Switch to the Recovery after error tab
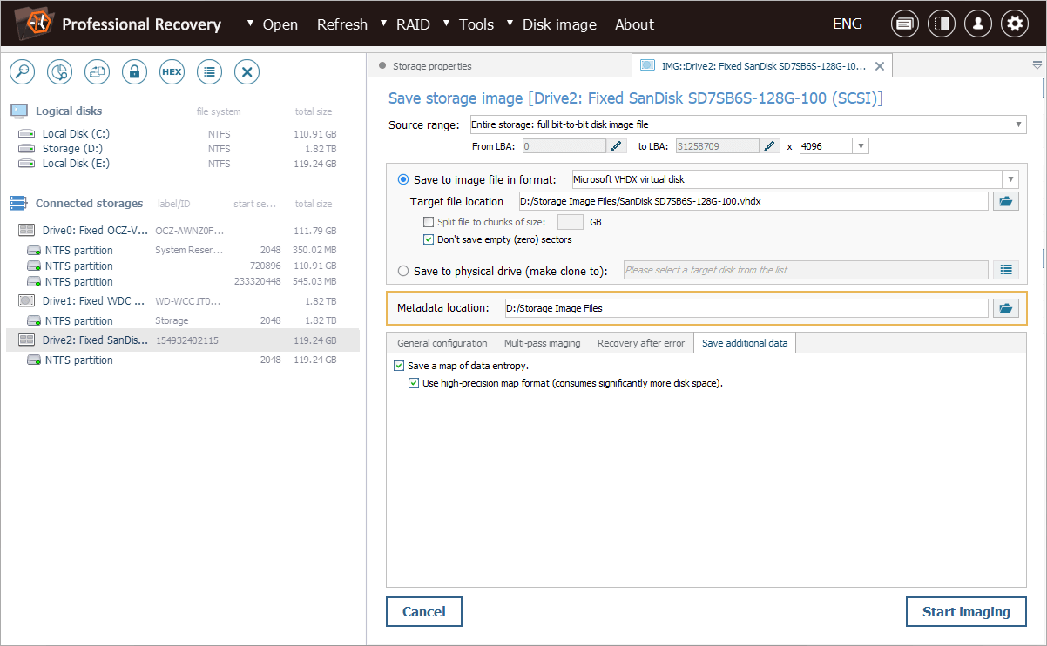 click(641, 343)
